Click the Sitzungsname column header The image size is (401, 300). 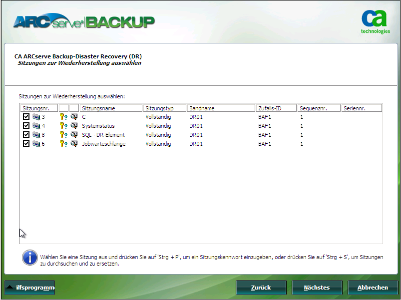(110, 107)
